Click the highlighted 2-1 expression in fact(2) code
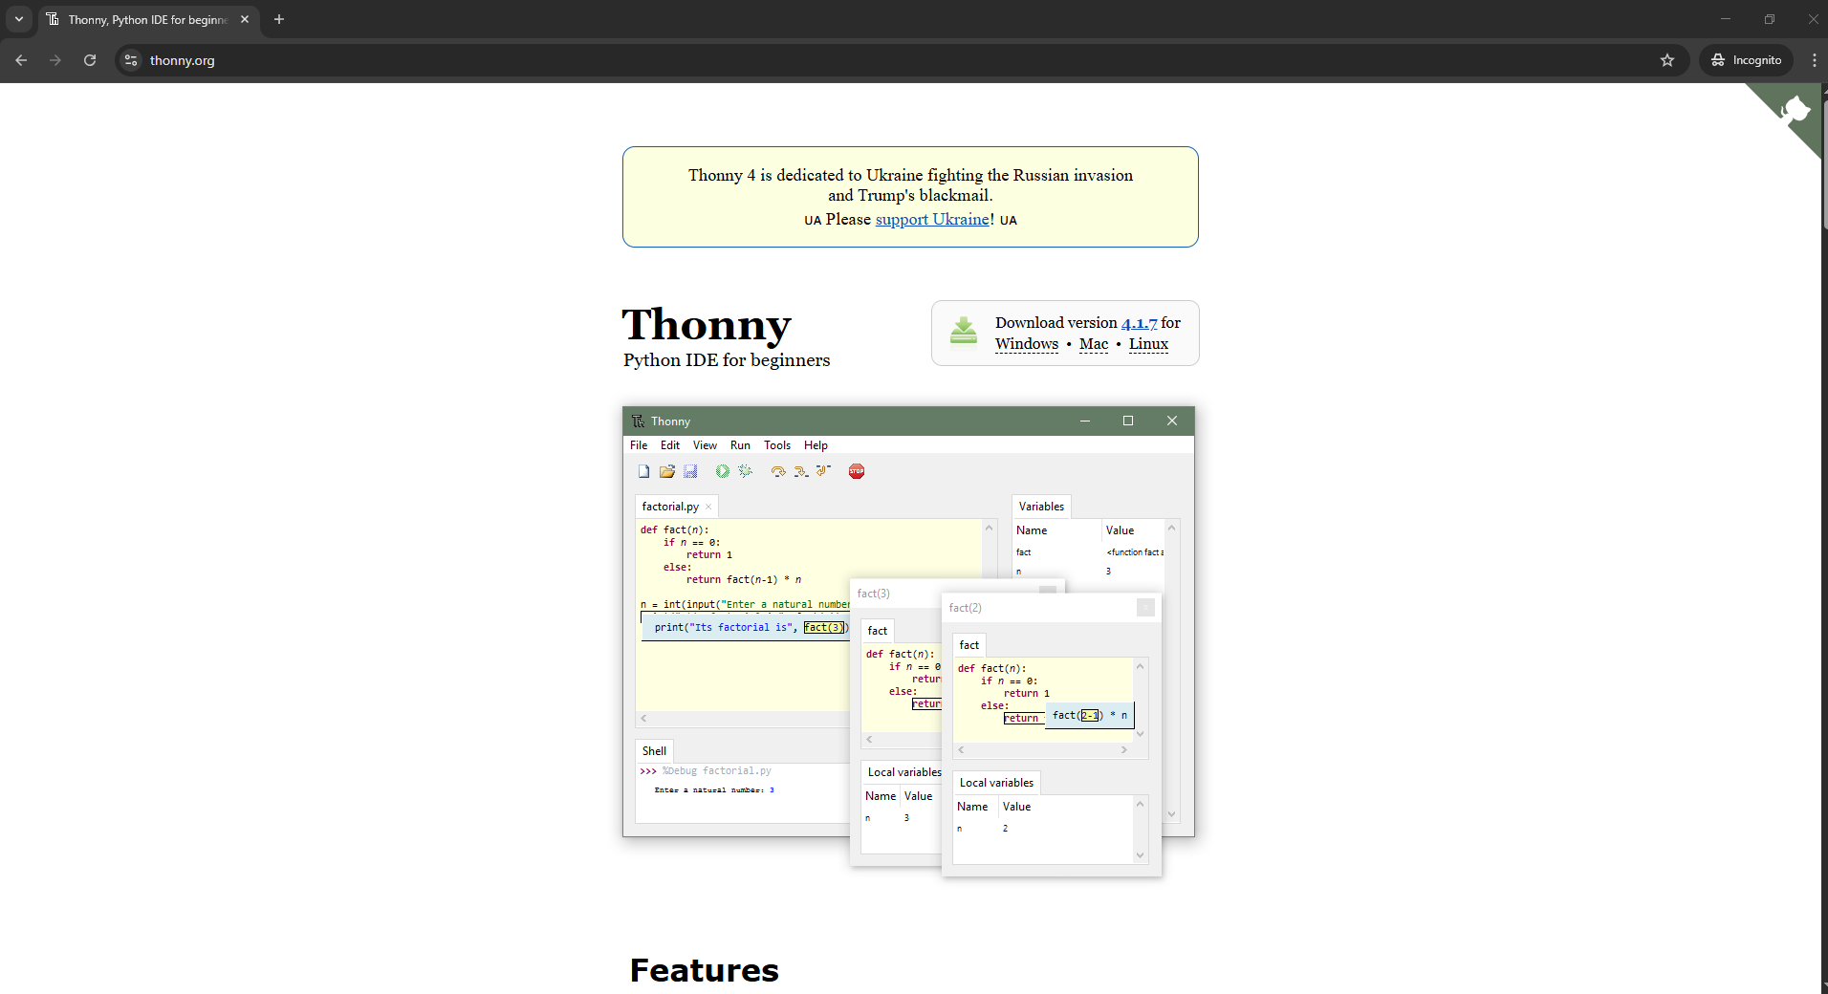The image size is (1828, 994). click(x=1090, y=715)
